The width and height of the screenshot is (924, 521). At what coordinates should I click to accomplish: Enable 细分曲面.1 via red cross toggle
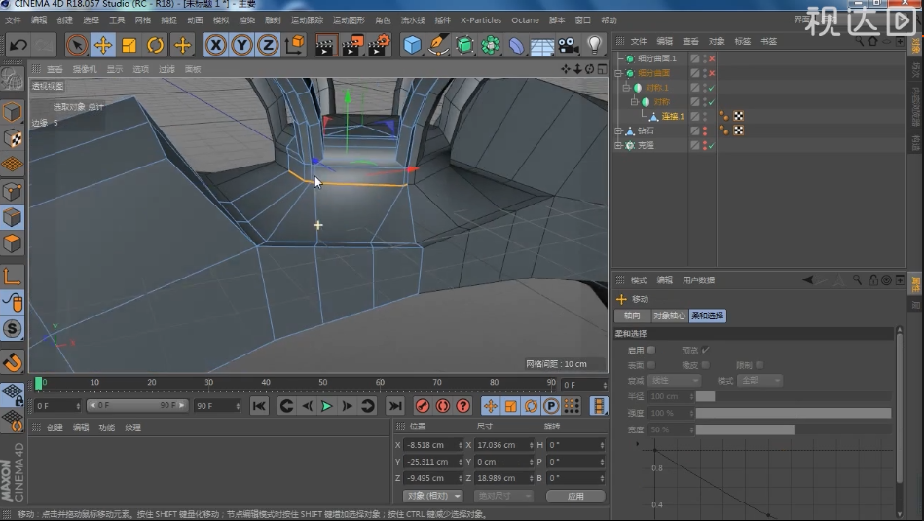(712, 59)
